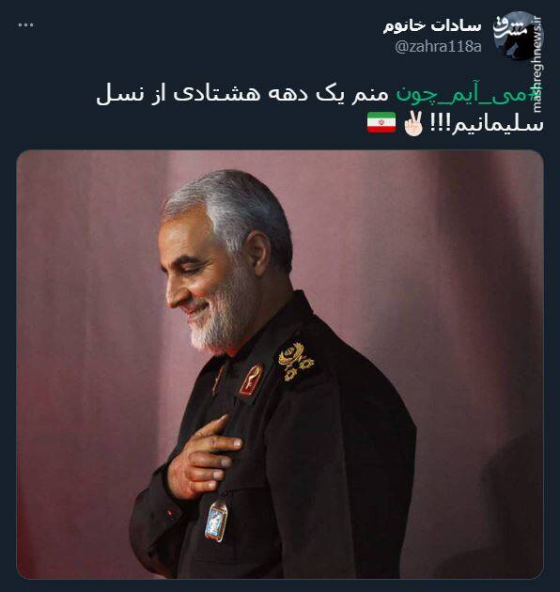The height and width of the screenshot is (592, 560).
Task: Click the gold shoulder epaulette insignia in photo
Action: point(296,362)
